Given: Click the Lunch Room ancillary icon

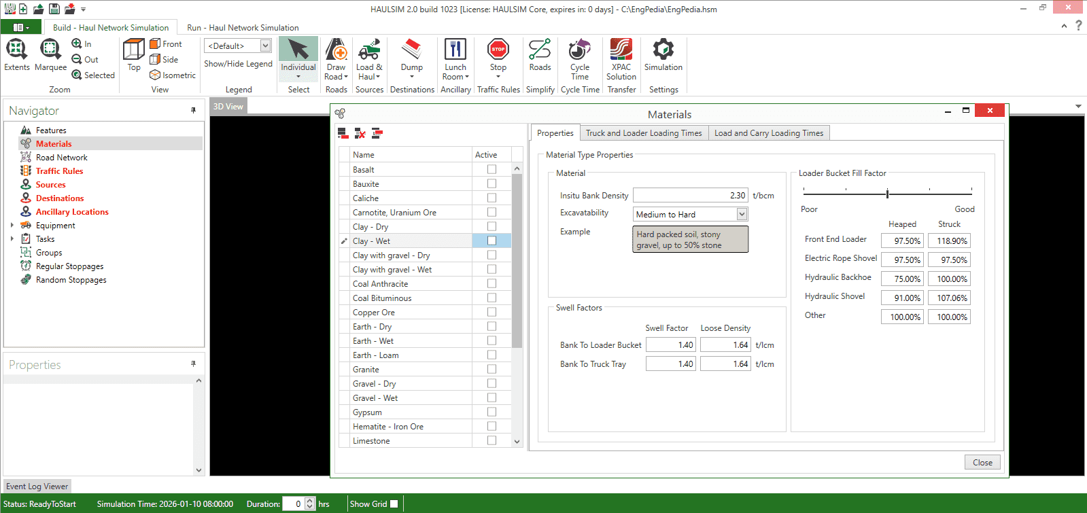Looking at the screenshot, I should coord(455,50).
